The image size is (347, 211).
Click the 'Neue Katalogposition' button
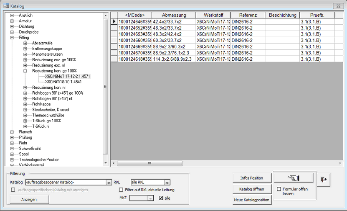pos(251,200)
